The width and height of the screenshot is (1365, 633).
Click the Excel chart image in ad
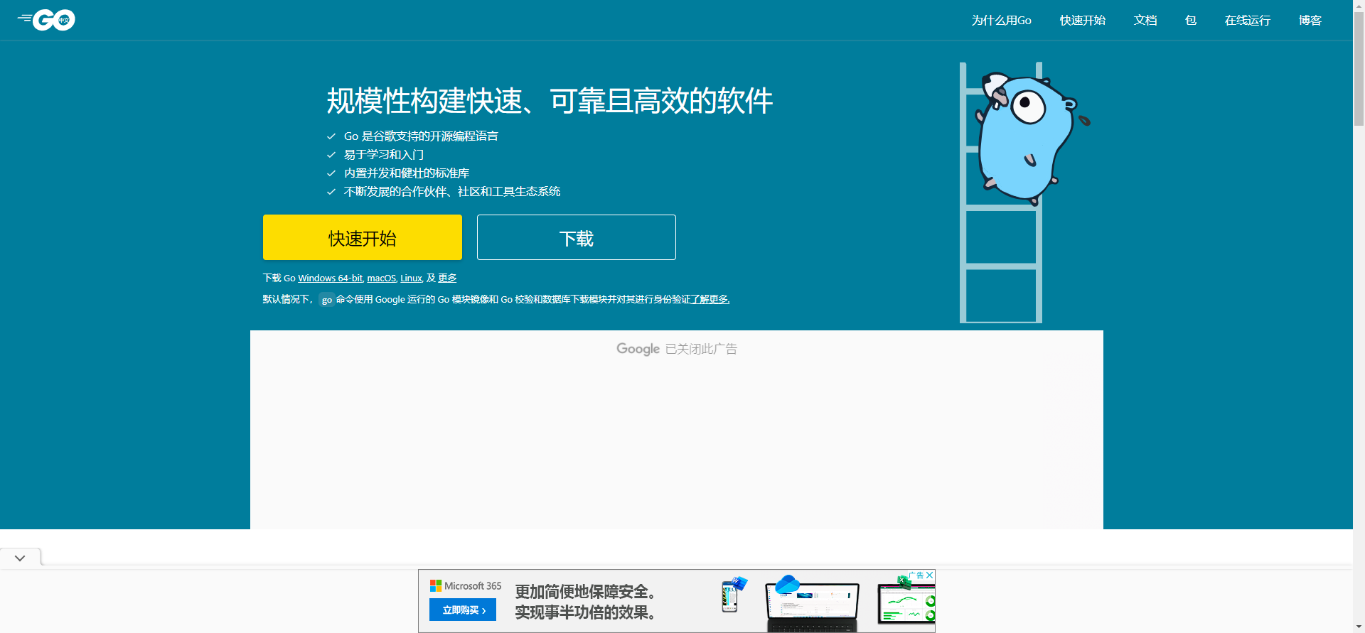(x=906, y=600)
